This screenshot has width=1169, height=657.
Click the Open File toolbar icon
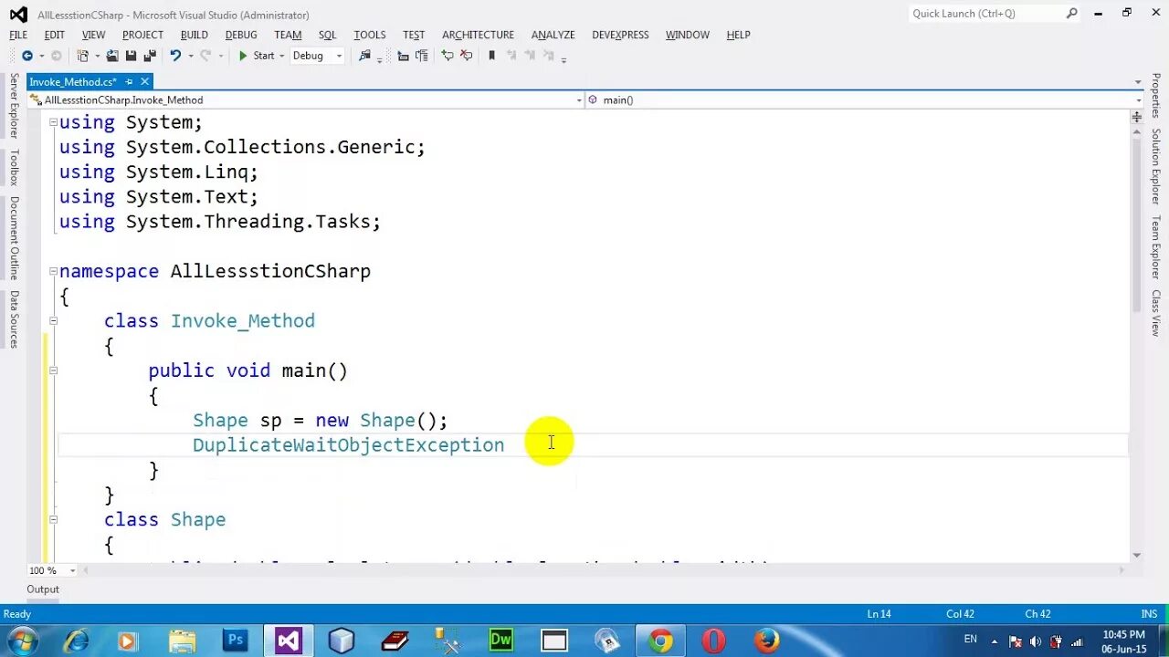click(x=112, y=56)
